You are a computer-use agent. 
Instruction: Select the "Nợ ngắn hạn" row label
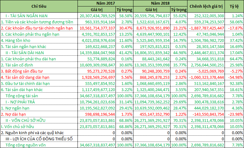tap(15, 108)
